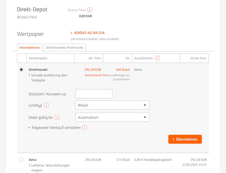Image resolution: width=226 pixels, height=173 pixels.
Task: Click the Aktuell bester Preis note
Action: pos(97,75)
